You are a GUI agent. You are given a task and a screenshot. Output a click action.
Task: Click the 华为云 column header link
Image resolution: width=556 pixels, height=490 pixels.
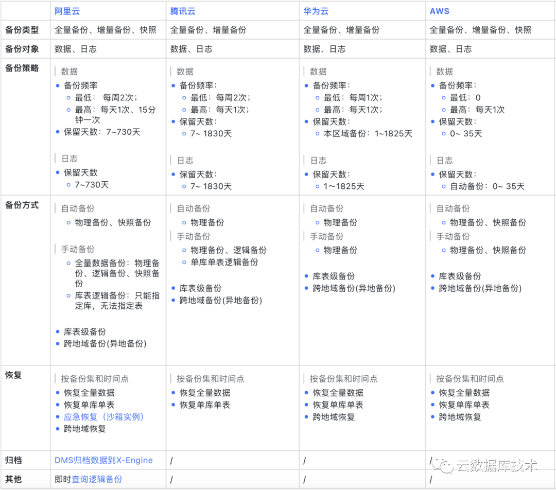click(316, 11)
